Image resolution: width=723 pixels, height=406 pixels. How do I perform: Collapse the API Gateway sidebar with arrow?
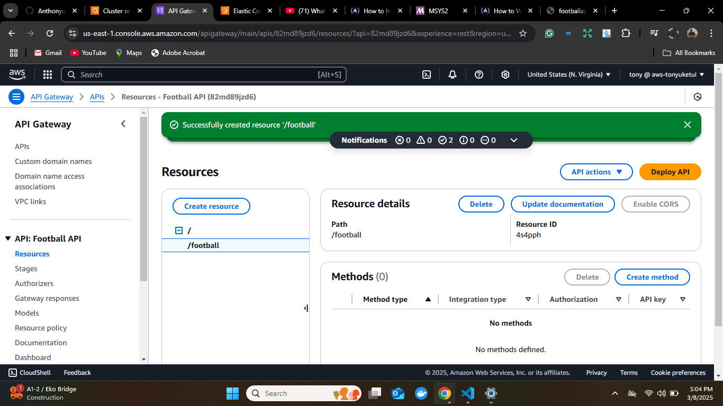[x=123, y=124]
